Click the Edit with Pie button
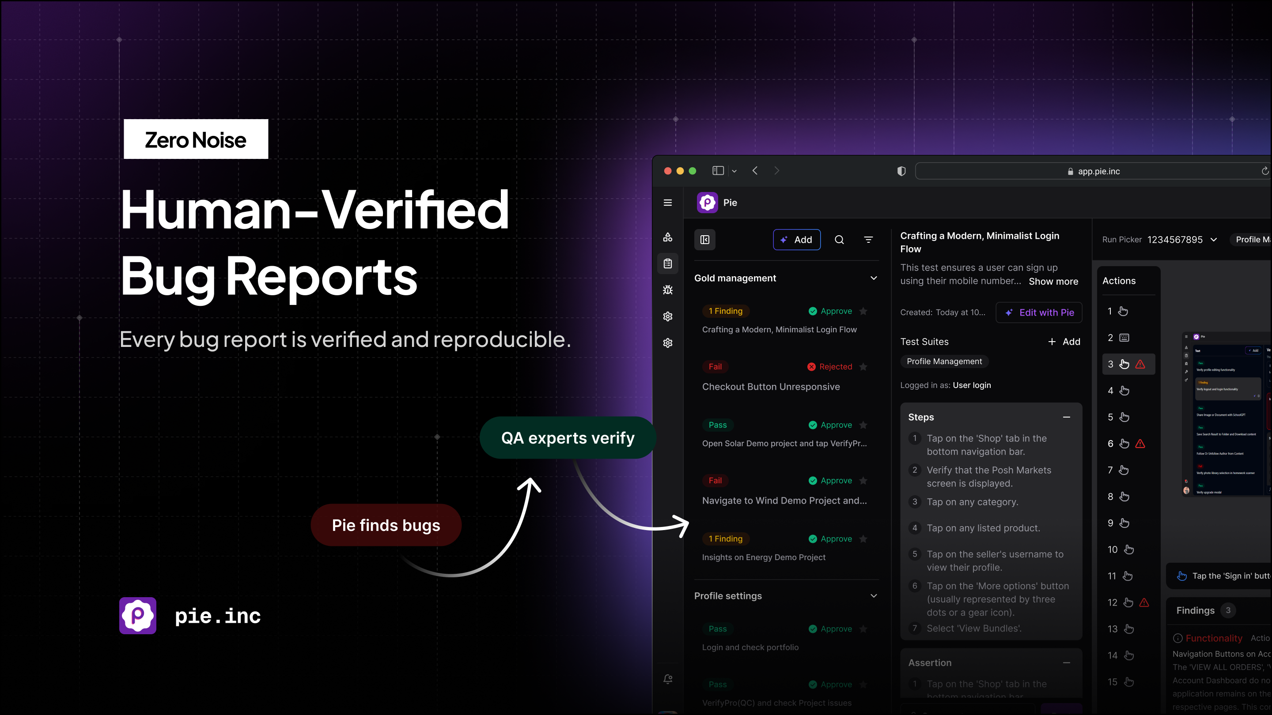The image size is (1272, 715). (x=1039, y=312)
